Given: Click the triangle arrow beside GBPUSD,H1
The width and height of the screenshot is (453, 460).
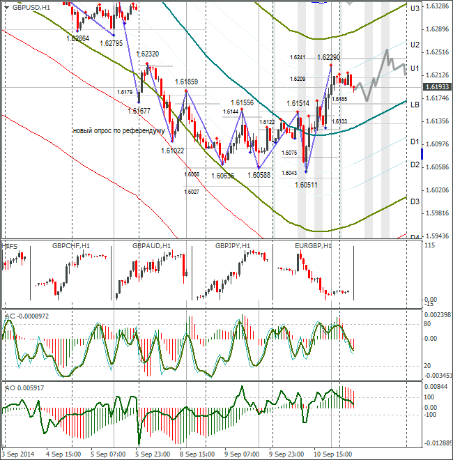Looking at the screenshot, I should 7,8.
